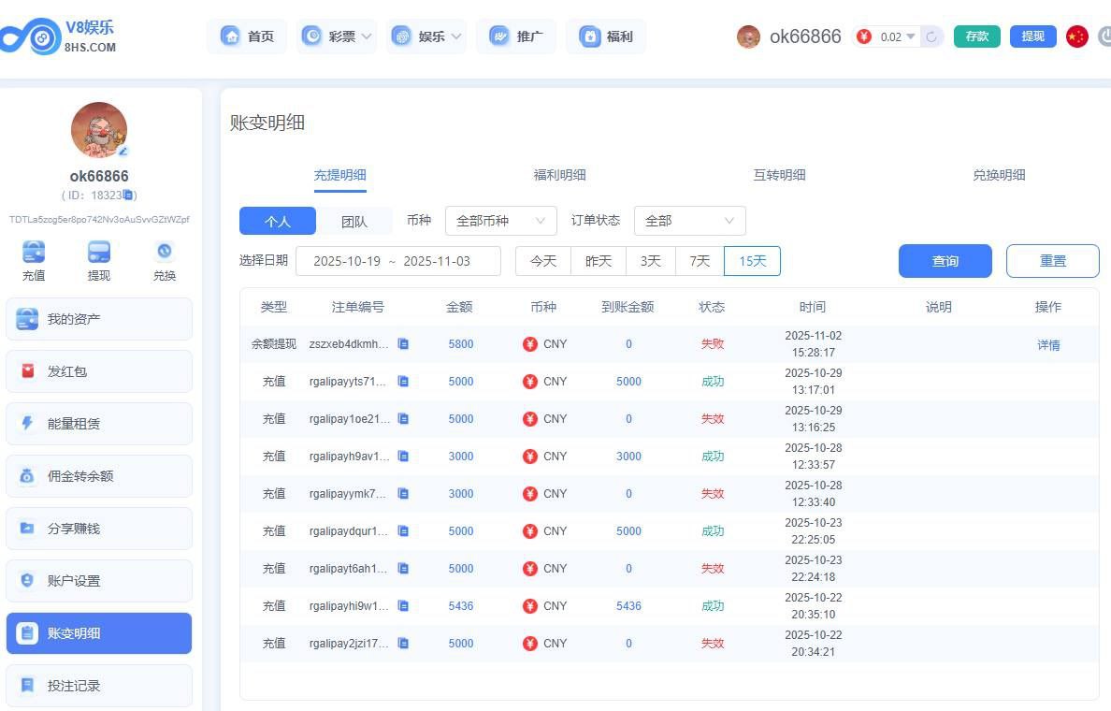The height and width of the screenshot is (711, 1111).
Task: Open 投注记录 in the sidebar
Action: [x=99, y=686]
